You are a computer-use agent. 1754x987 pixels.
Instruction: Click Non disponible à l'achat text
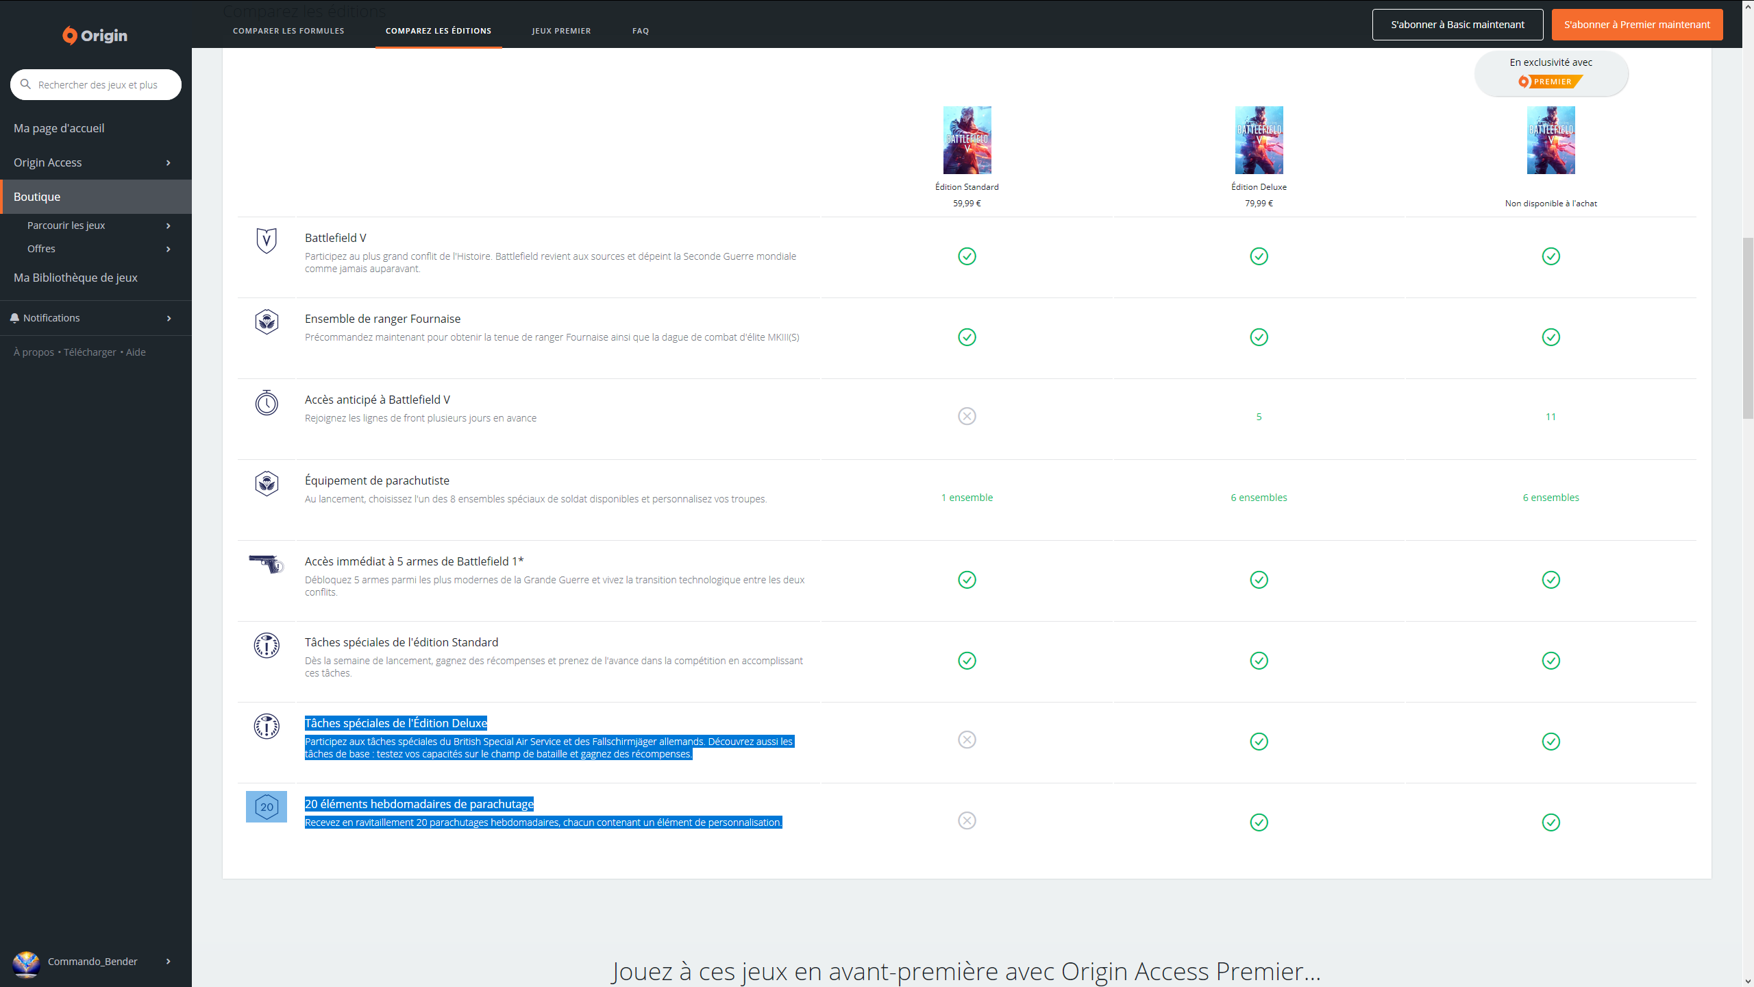(x=1551, y=204)
